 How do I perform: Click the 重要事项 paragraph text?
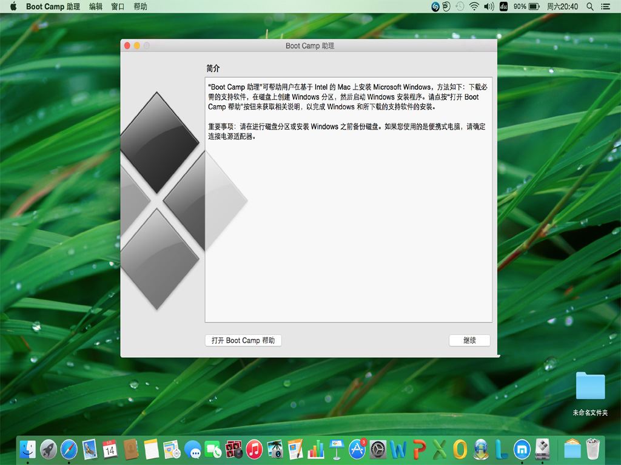coord(346,131)
